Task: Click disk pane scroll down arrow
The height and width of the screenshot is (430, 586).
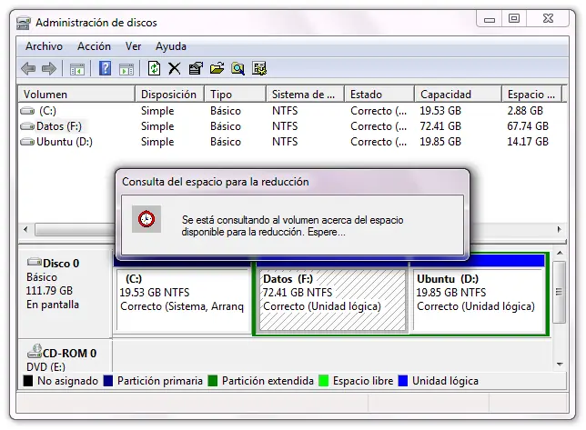Action: click(x=560, y=364)
